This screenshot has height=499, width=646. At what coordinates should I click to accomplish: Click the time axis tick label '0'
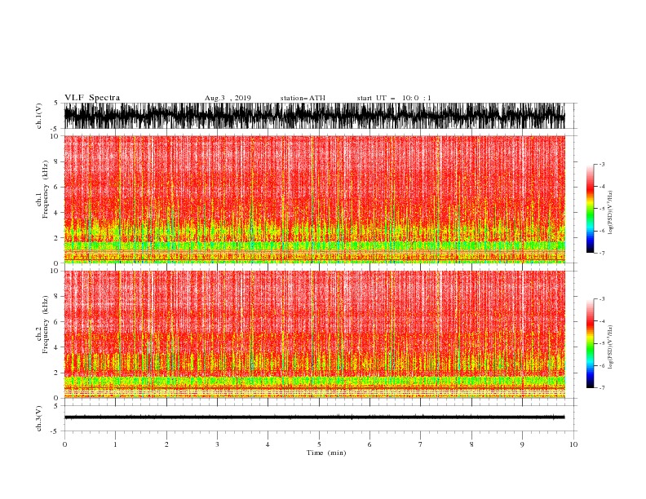coord(64,444)
